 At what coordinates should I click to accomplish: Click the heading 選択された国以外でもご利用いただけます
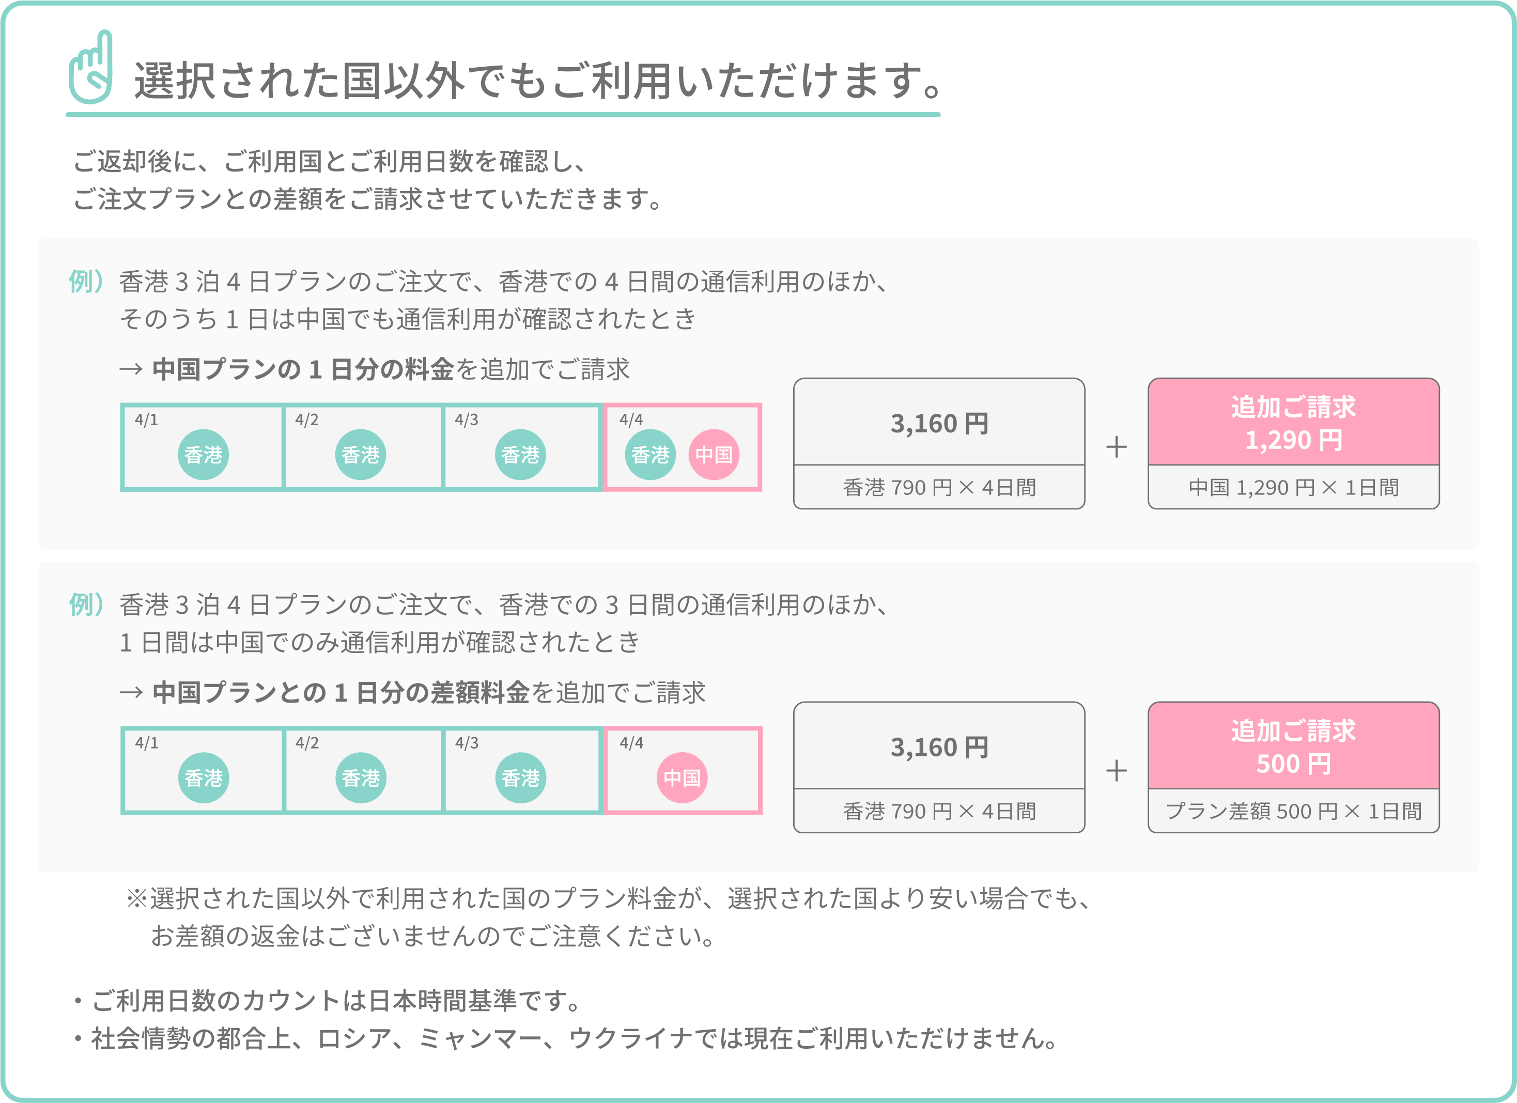point(538,80)
